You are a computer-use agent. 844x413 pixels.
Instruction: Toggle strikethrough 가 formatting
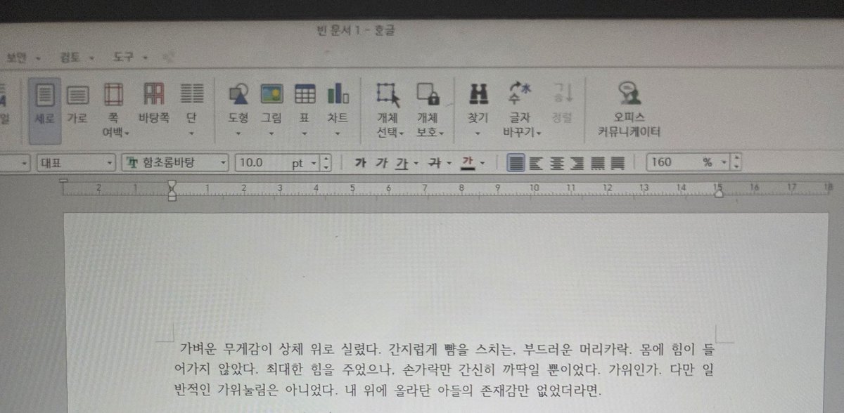(x=435, y=163)
